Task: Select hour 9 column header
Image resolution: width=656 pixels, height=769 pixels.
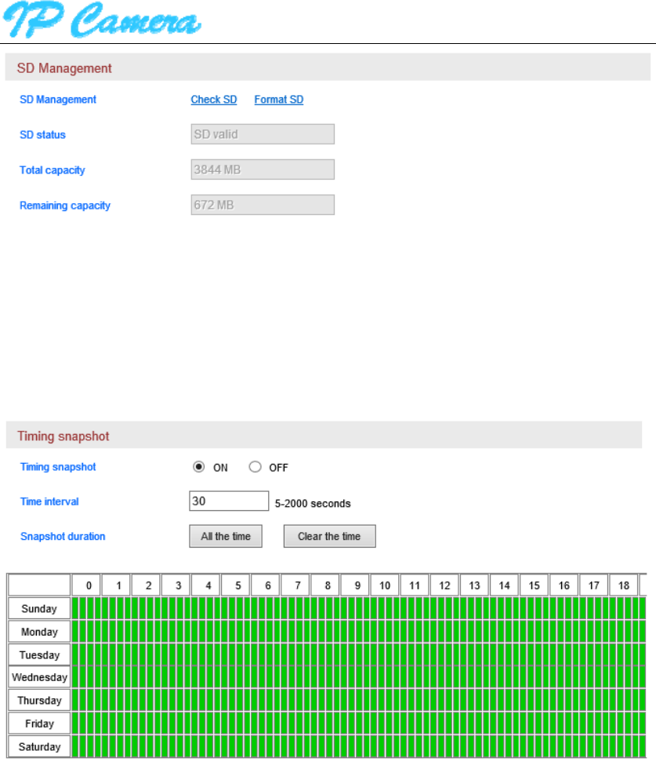Action: pyautogui.click(x=356, y=585)
